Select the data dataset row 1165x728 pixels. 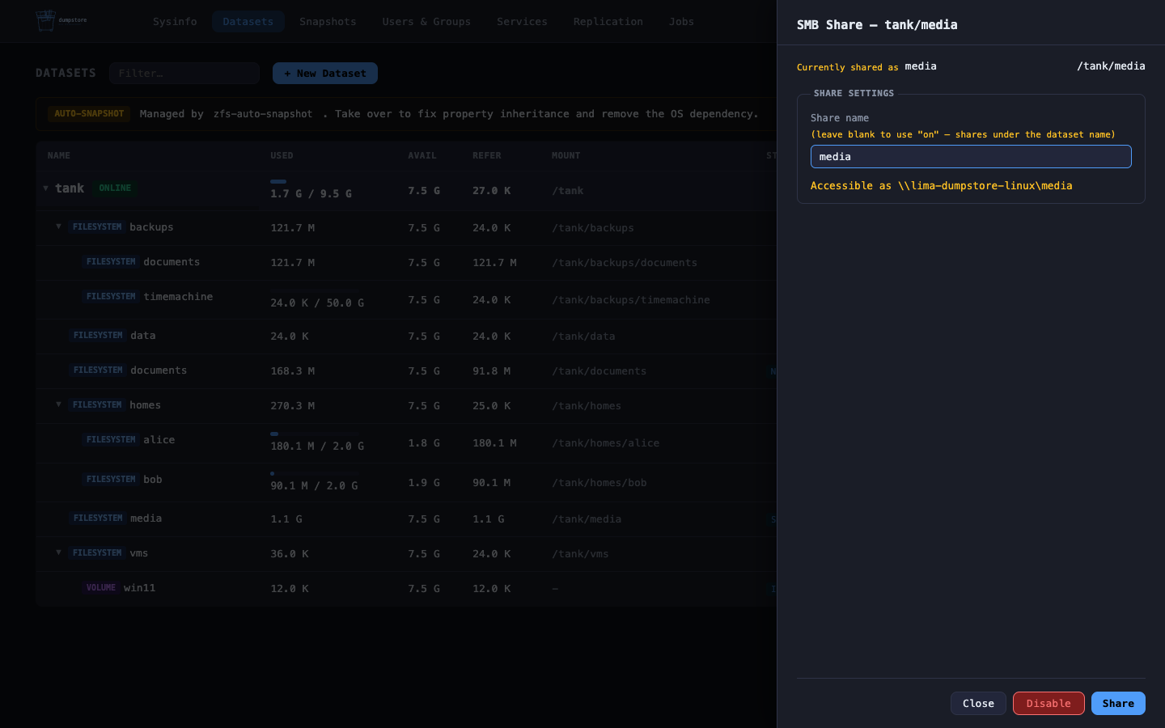[406, 336]
